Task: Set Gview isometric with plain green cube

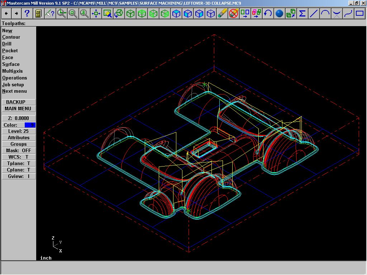Action: coord(130,14)
